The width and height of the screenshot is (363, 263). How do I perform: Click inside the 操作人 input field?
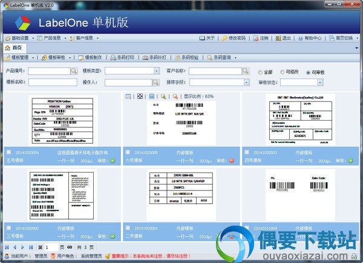tap(128, 82)
